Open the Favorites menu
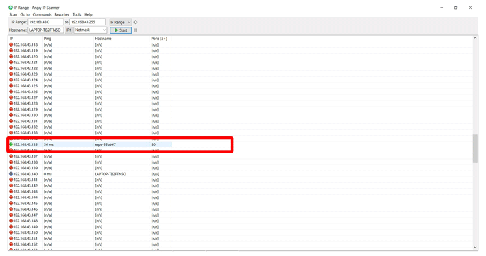This screenshot has height=256, width=486. pos(62,14)
